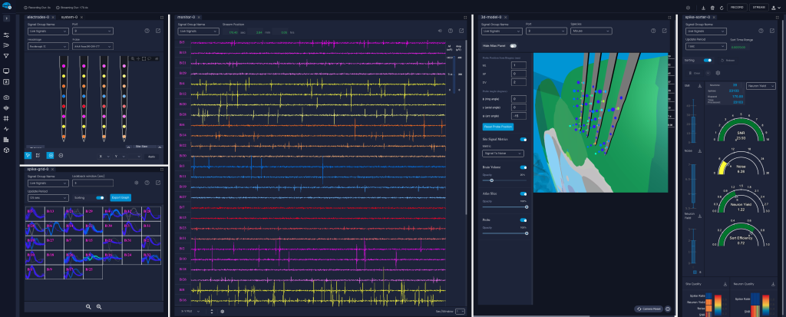The image size is (786, 317).
Task: Toggle the Atlas Slice switch
Action: pos(523,193)
